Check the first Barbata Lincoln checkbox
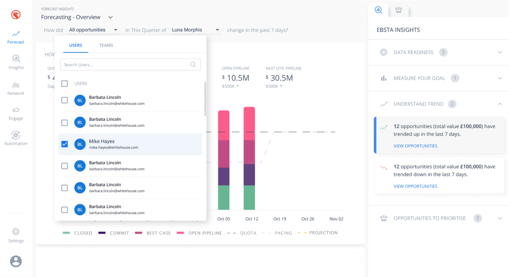 pos(64,100)
